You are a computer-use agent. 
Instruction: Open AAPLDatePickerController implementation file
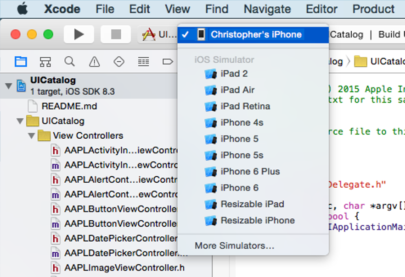pos(114,253)
